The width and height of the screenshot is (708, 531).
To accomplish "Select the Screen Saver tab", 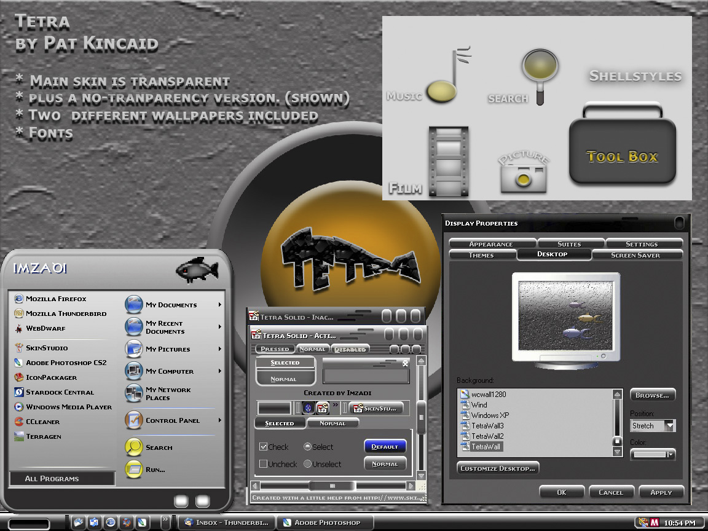I will tap(637, 255).
